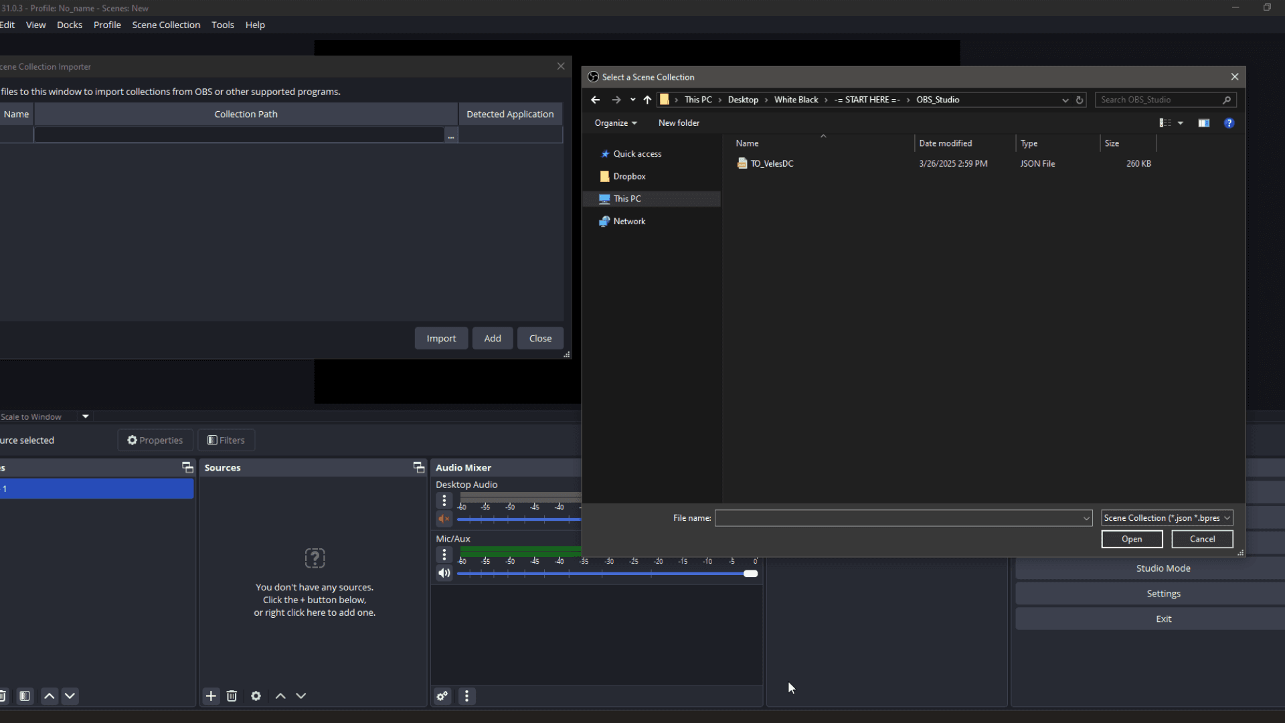Open scene filters icon
Viewport: 1285px width, 723px height.
click(25, 697)
